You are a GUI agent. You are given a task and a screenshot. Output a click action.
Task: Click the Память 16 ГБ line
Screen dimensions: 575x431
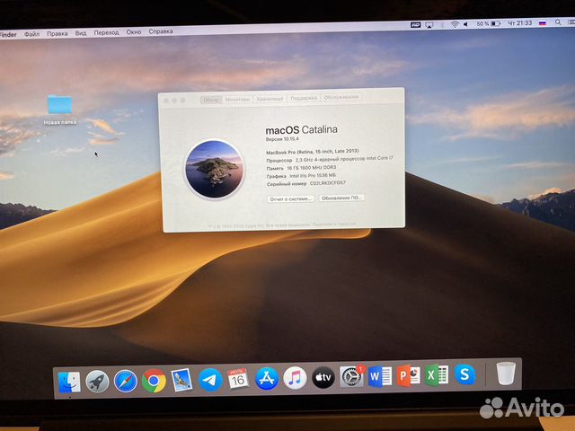click(x=301, y=168)
